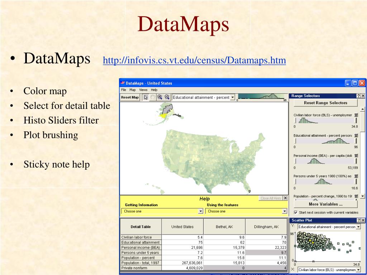This screenshot has width=367, height=275.
Task: Click the right slider handle of Educational attainment range
Action: (x=356, y=141)
